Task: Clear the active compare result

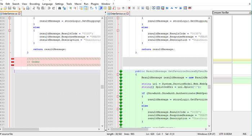Action: (x=162, y=8)
